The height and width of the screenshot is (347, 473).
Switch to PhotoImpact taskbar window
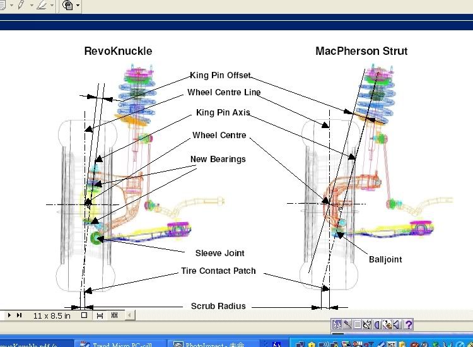tap(213, 344)
